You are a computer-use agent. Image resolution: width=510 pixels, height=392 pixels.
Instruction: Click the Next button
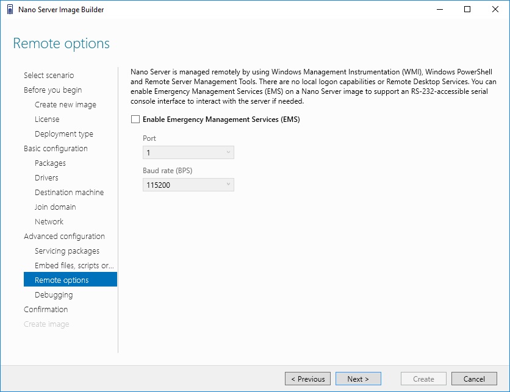[x=358, y=379]
